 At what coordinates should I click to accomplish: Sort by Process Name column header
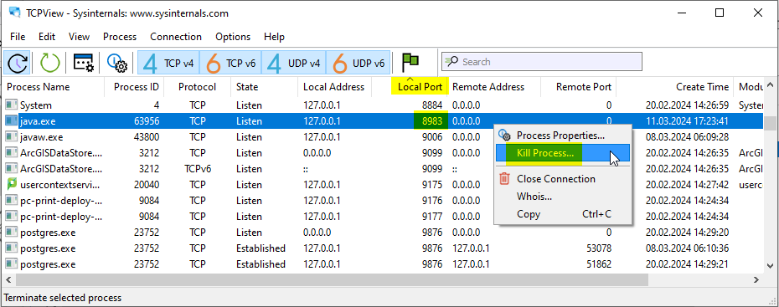(x=54, y=87)
